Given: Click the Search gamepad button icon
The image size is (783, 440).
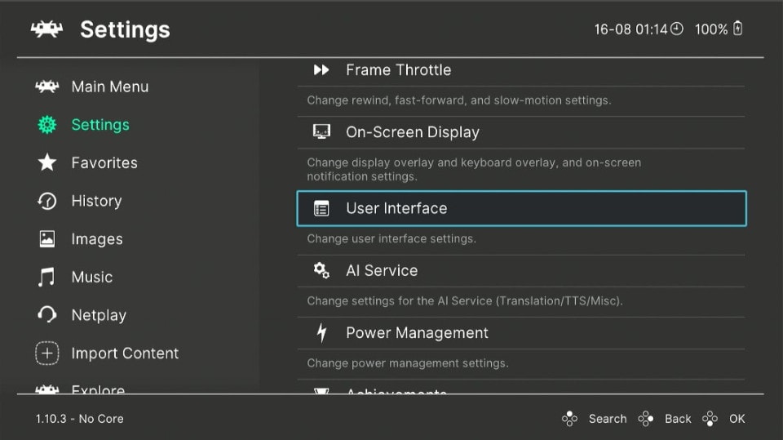Looking at the screenshot, I should click(569, 419).
